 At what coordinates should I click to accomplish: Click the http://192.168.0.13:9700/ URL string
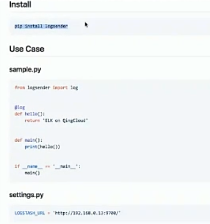click(x=87, y=213)
